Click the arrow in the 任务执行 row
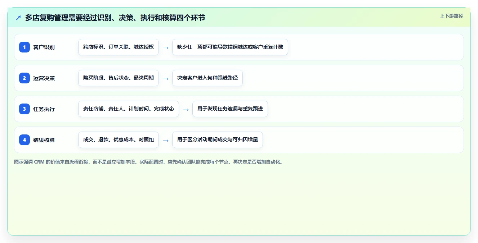The width and height of the screenshot is (478, 243). coord(186,109)
